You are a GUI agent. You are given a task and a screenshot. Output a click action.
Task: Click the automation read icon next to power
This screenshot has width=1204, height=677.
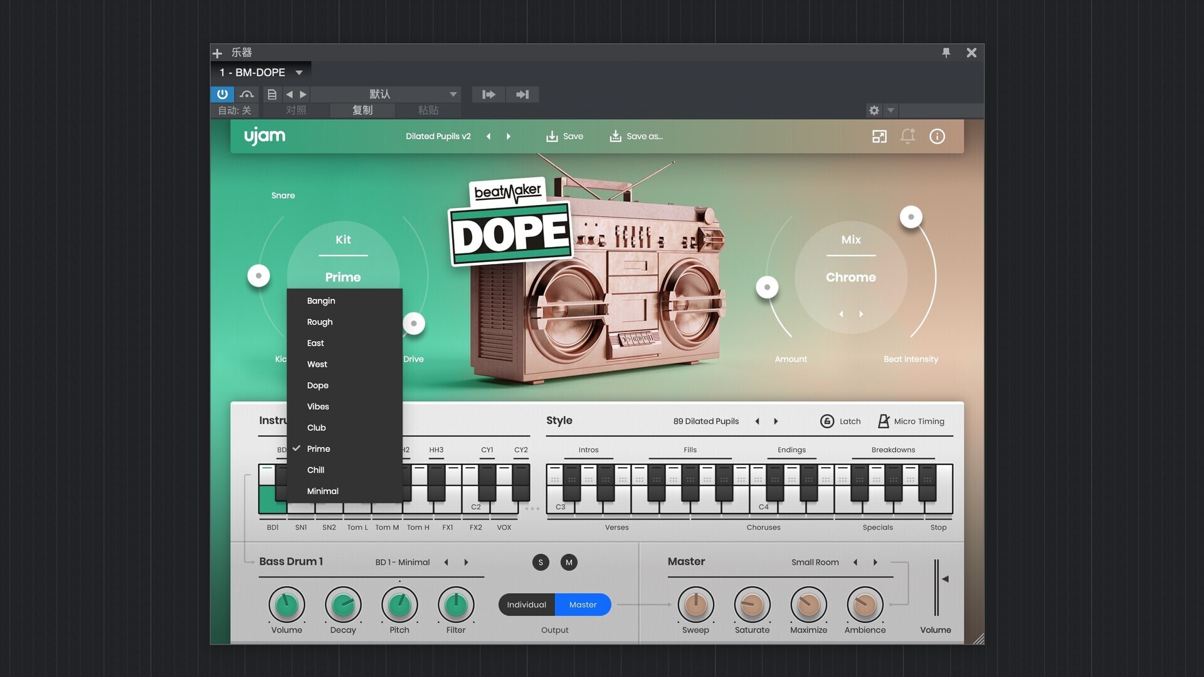click(x=246, y=94)
